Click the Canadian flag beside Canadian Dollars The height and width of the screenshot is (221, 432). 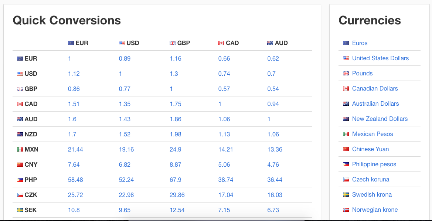[346, 88]
